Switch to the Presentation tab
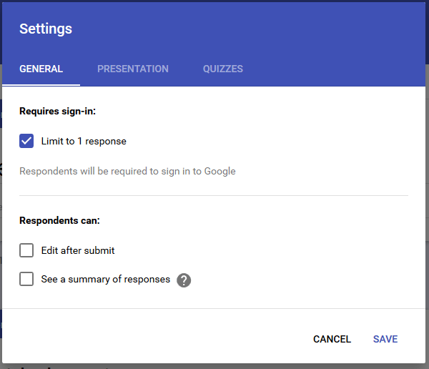The width and height of the screenshot is (429, 369). pos(133,69)
